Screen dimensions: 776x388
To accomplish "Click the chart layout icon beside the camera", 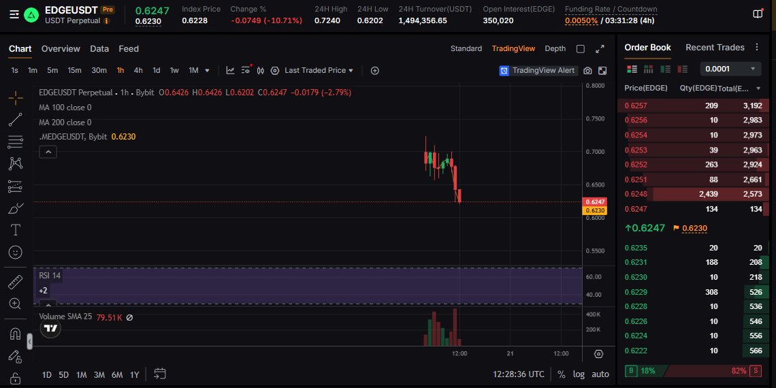I will pyautogui.click(x=602, y=71).
